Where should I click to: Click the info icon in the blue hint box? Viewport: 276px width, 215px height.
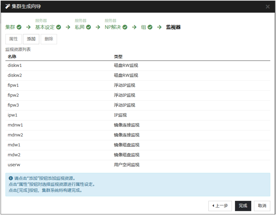click(11, 178)
